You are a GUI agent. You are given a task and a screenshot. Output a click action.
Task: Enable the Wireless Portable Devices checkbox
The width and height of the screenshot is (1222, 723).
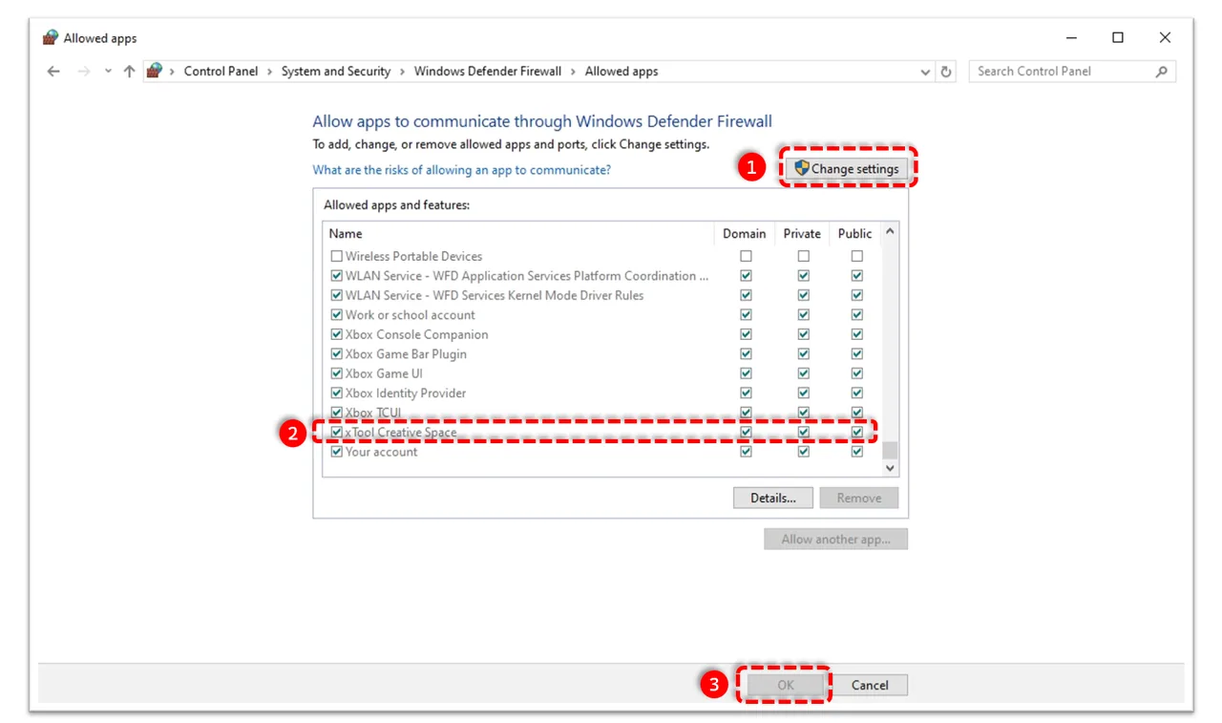[x=336, y=256]
